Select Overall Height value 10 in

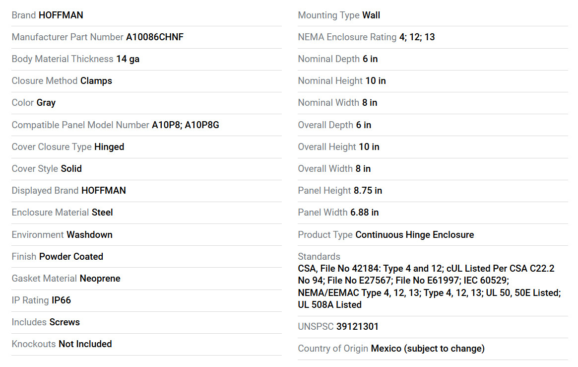pos(369,147)
